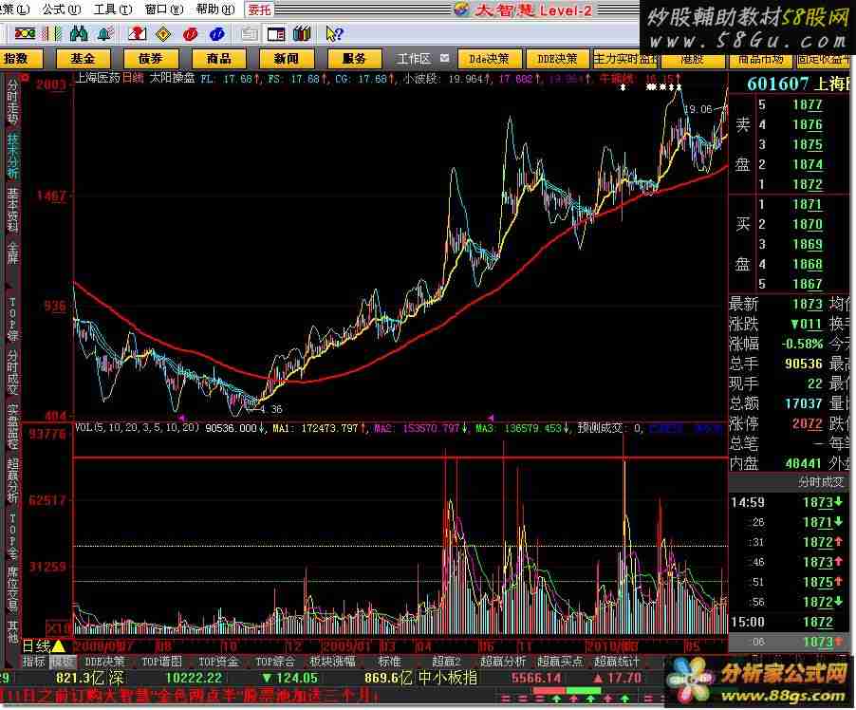
Task: Switch to the 港股 workspace tab
Action: tap(694, 59)
